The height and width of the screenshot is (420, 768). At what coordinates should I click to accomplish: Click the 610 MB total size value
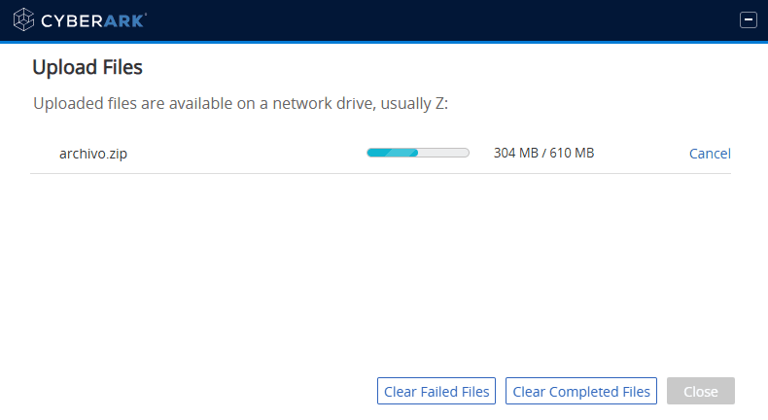click(x=572, y=153)
